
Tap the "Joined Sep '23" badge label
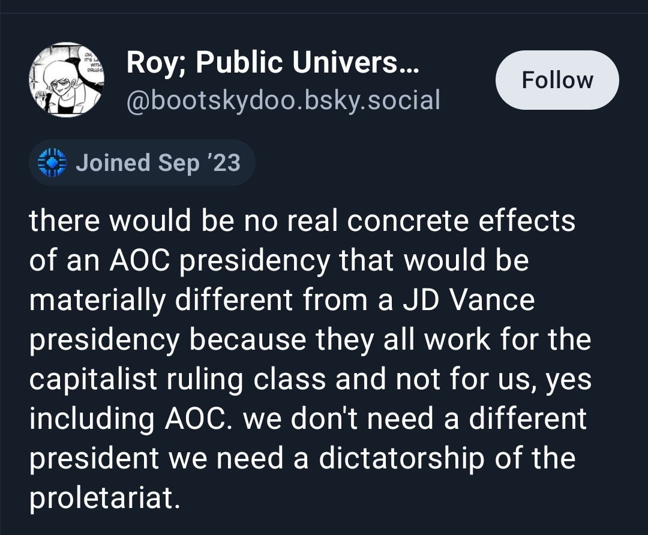coord(158,163)
